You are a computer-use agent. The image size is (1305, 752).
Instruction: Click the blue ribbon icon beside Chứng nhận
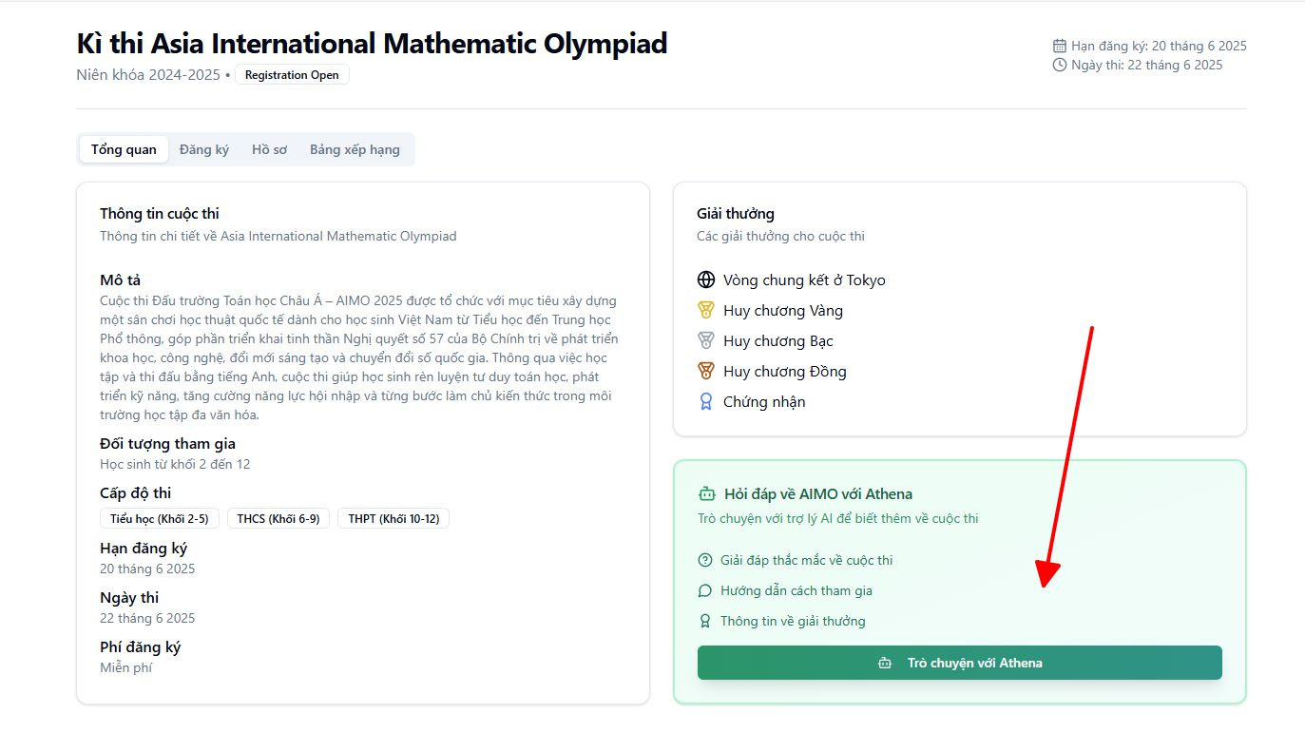pyautogui.click(x=705, y=401)
